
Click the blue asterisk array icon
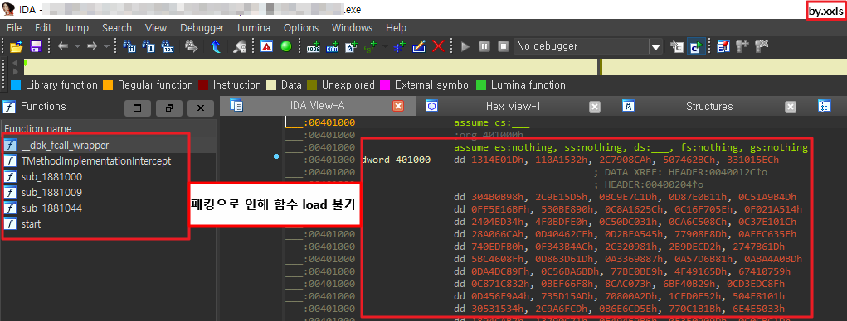coord(400,46)
